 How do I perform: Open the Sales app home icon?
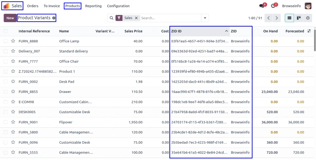pyautogui.click(x=7, y=6)
